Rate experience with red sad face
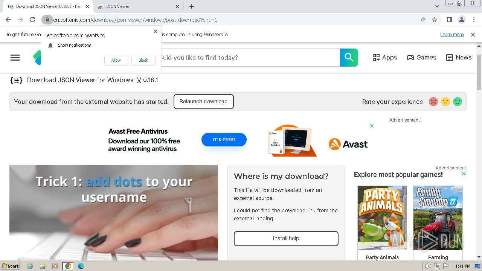Screen dimensions: 482x271 [433, 102]
